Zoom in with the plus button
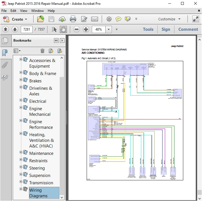202x201 pixels. pyautogui.click(x=86, y=29)
